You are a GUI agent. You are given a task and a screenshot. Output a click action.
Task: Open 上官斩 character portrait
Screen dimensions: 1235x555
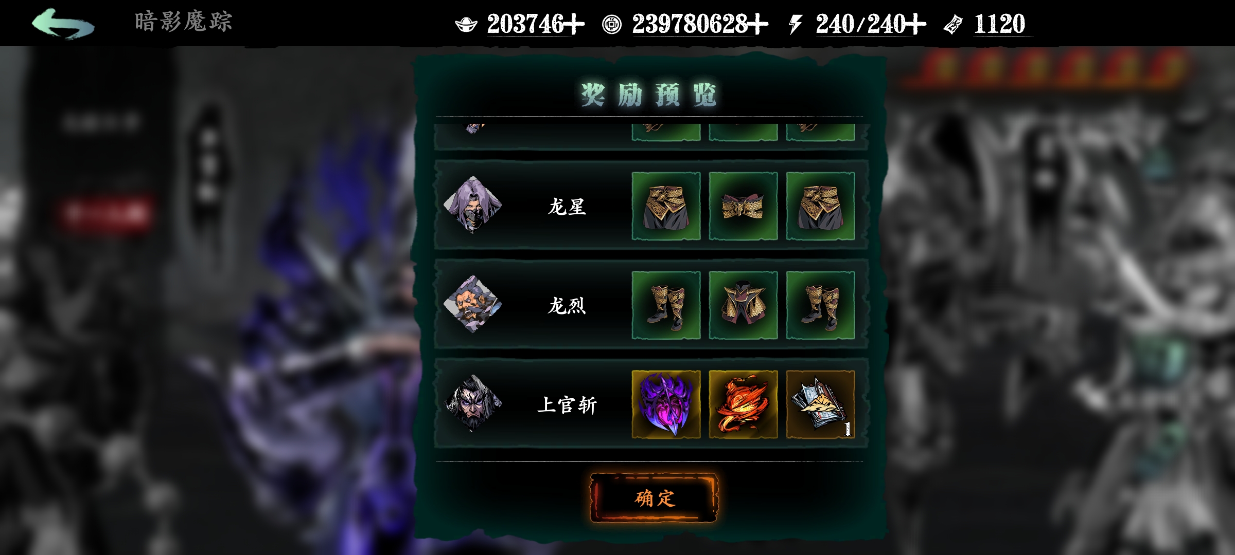[472, 403]
